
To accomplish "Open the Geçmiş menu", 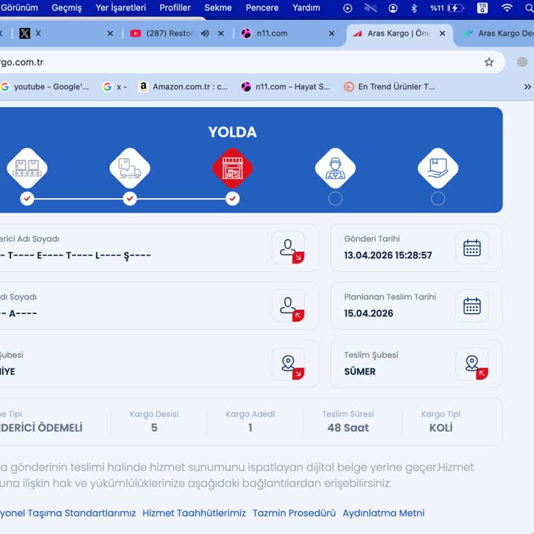I will [67, 8].
